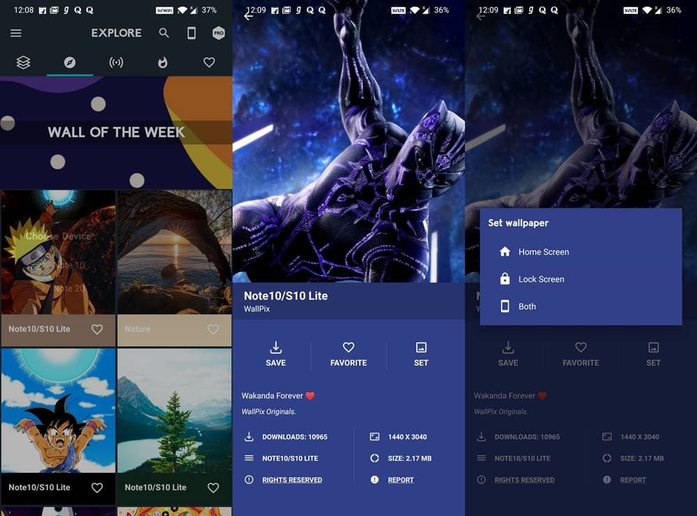The height and width of the screenshot is (516, 697).
Task: Tap the WallPix author name
Action: (x=256, y=308)
